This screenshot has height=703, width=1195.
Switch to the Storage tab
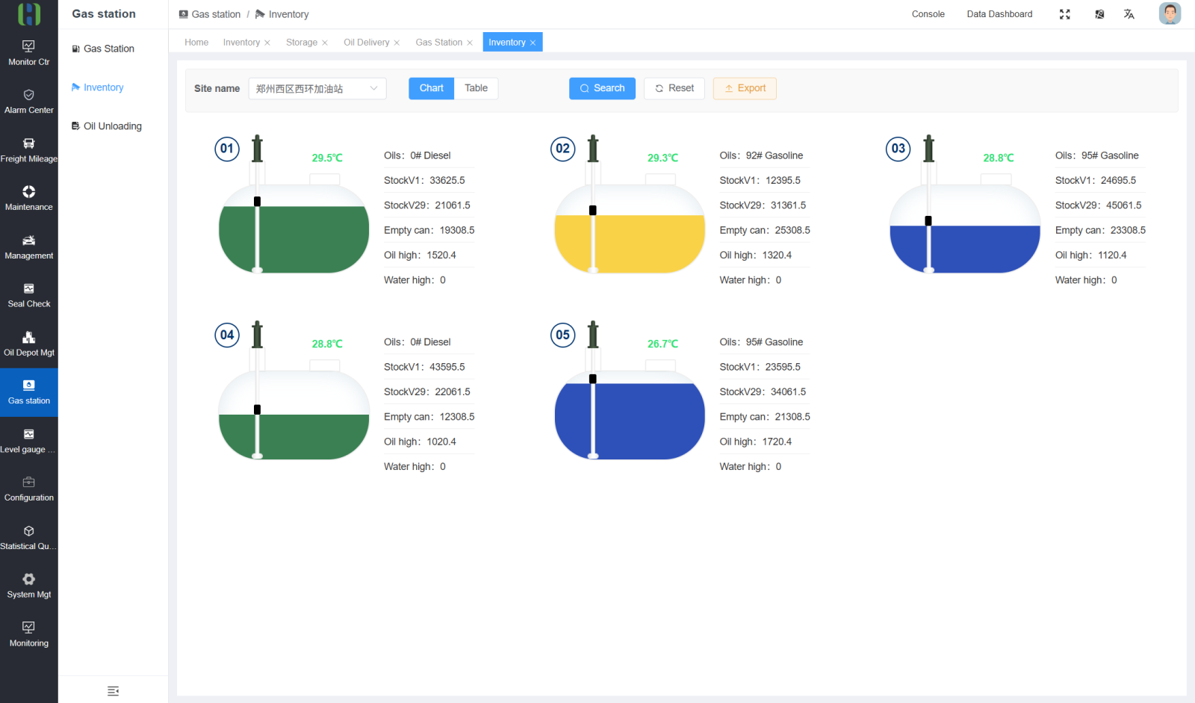(302, 43)
